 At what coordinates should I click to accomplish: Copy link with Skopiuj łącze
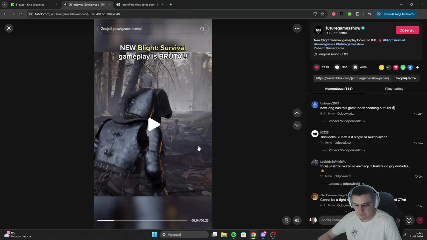[405, 78]
